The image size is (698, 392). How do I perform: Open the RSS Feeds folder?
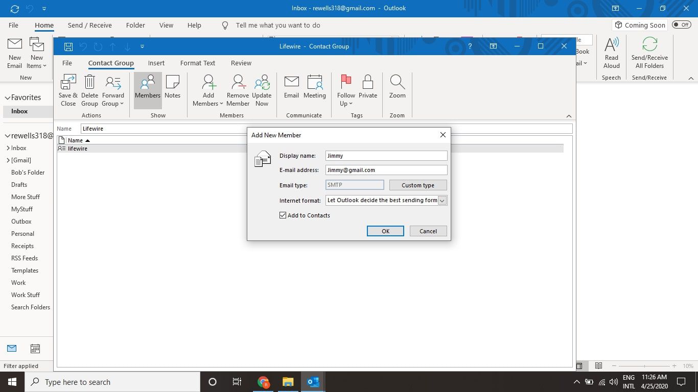(x=25, y=258)
